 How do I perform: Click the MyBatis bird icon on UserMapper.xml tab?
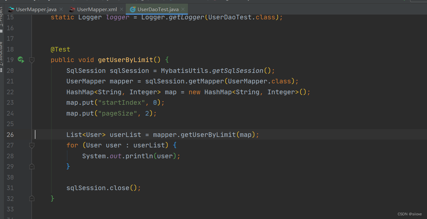click(72, 9)
